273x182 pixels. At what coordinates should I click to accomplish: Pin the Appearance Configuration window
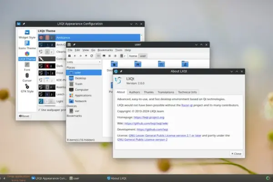tap(24, 24)
